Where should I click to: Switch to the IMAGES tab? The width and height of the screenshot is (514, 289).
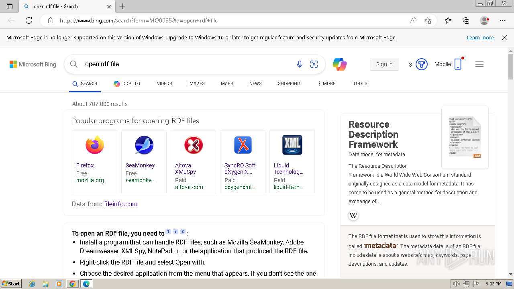(196, 83)
